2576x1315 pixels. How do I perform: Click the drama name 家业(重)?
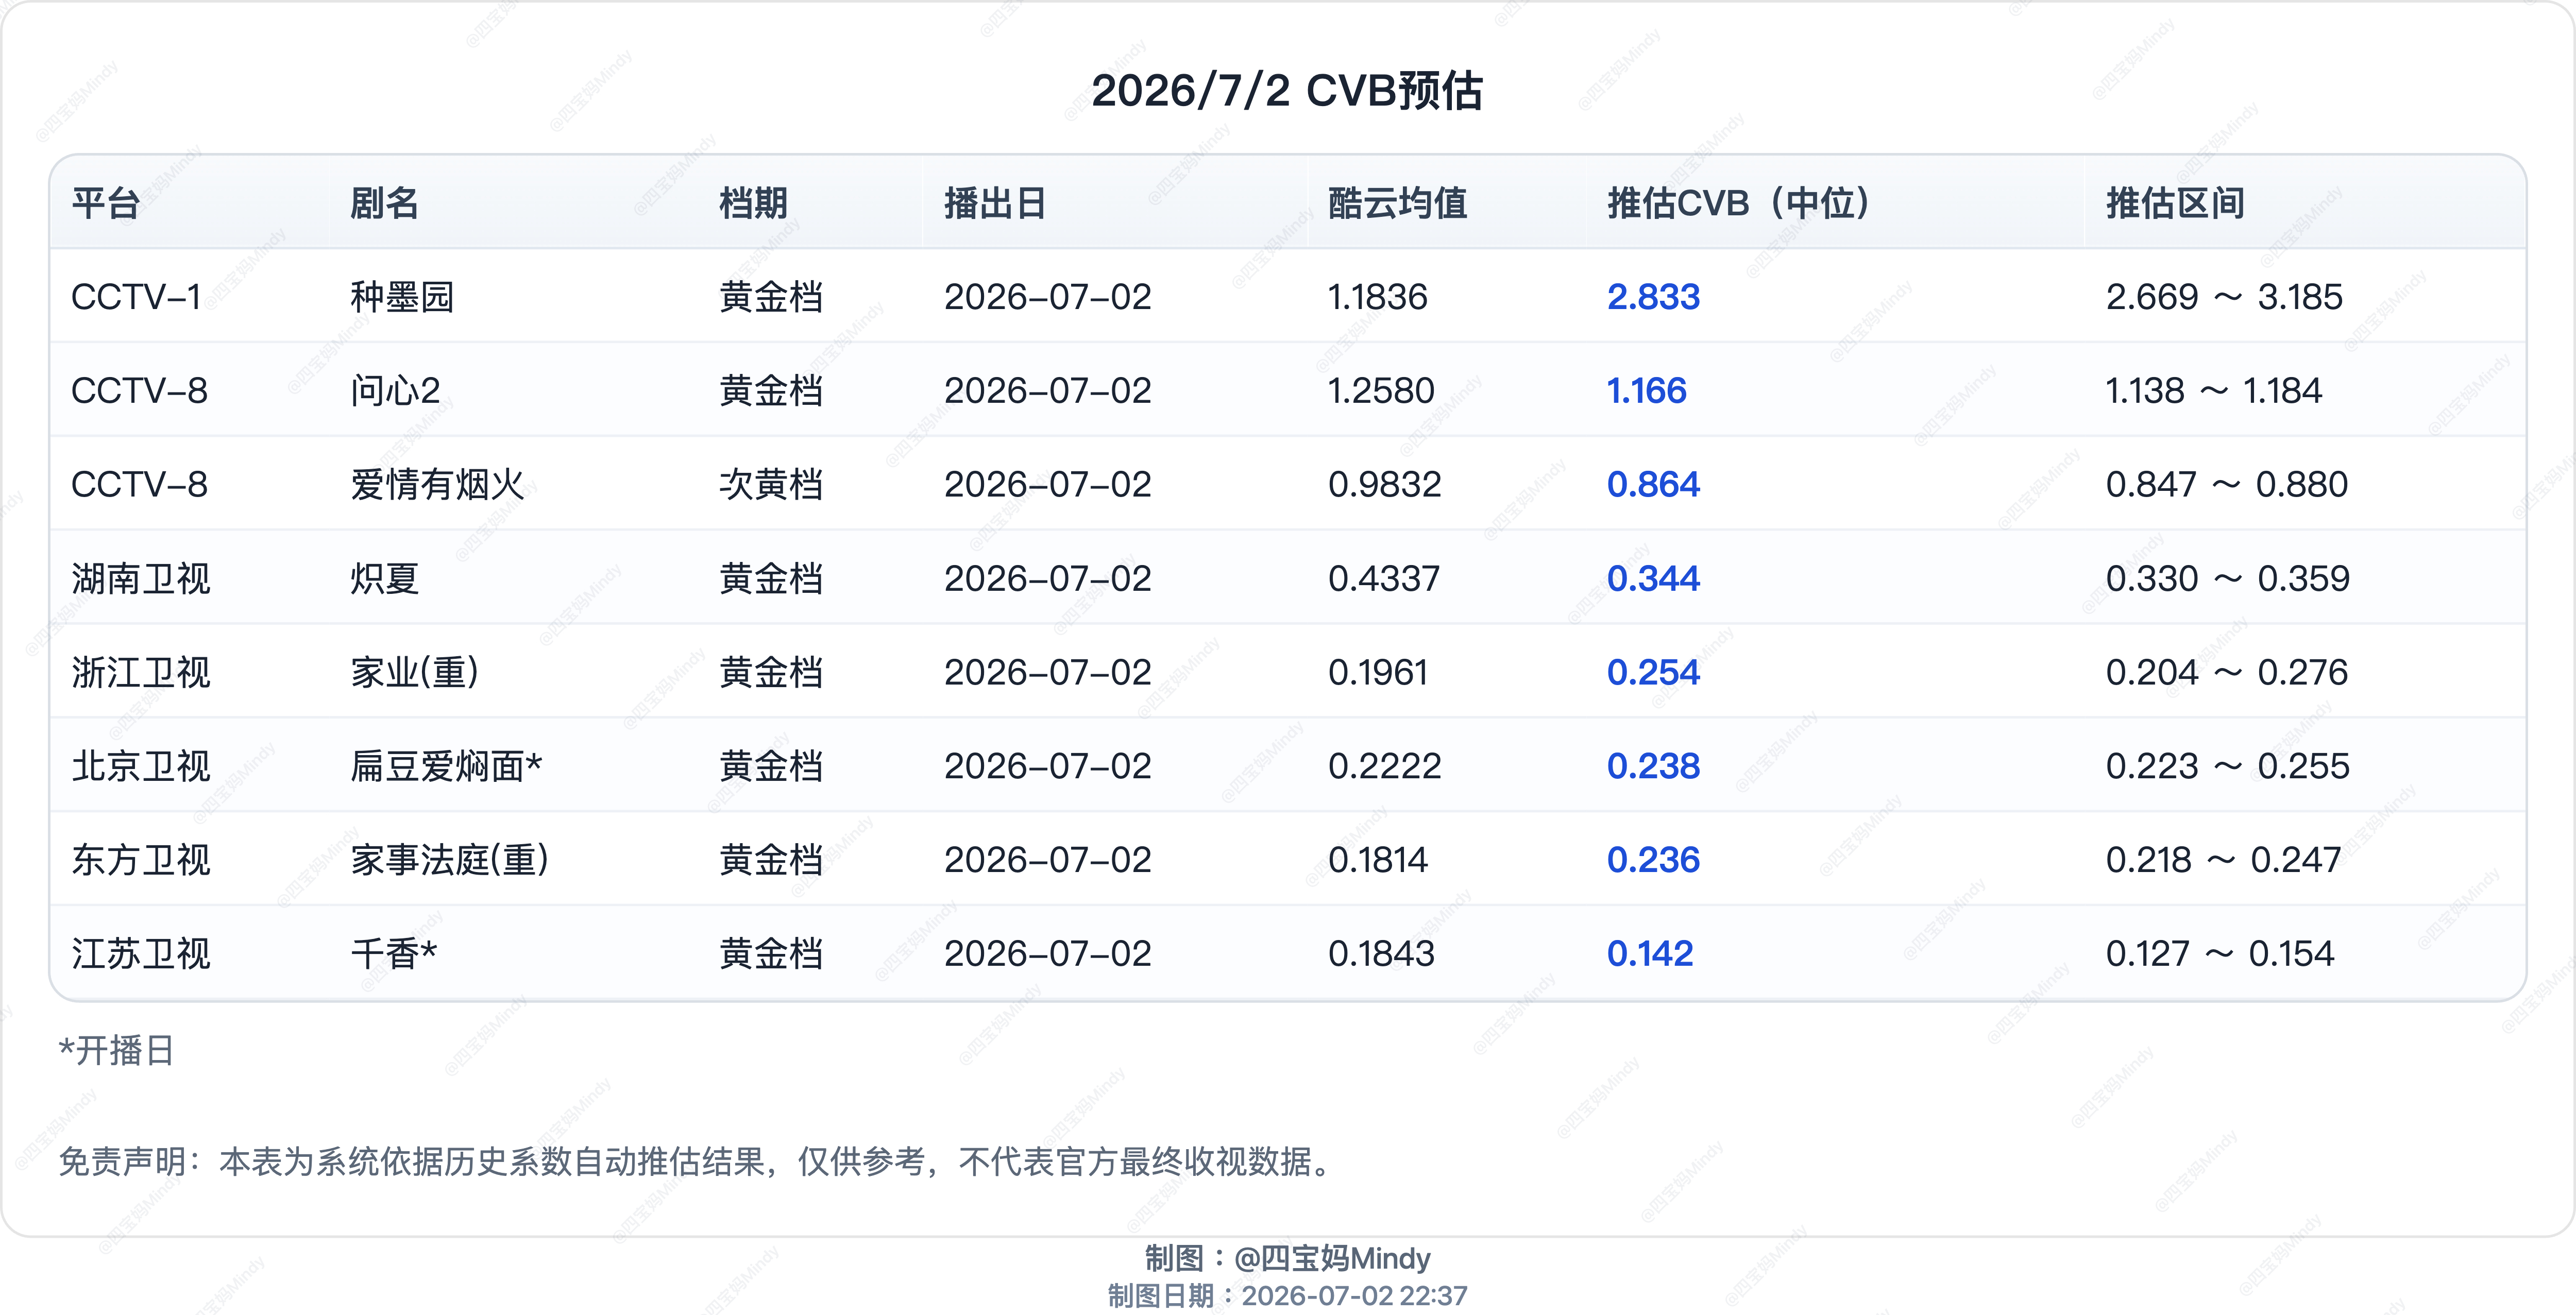coord(415,673)
